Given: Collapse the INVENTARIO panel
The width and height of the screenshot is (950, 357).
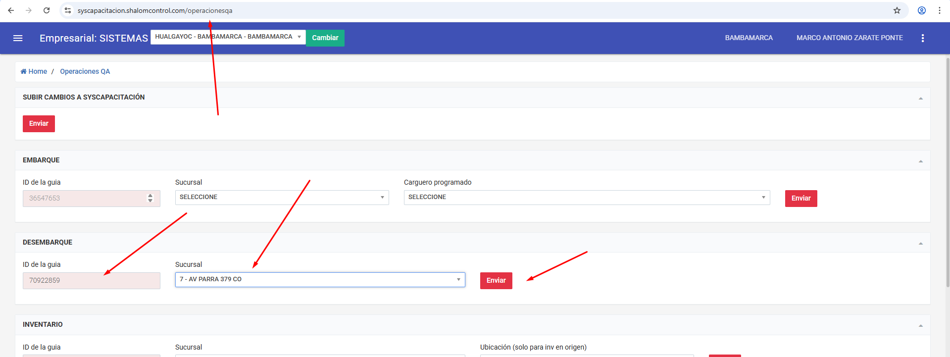Looking at the screenshot, I should click(x=920, y=325).
